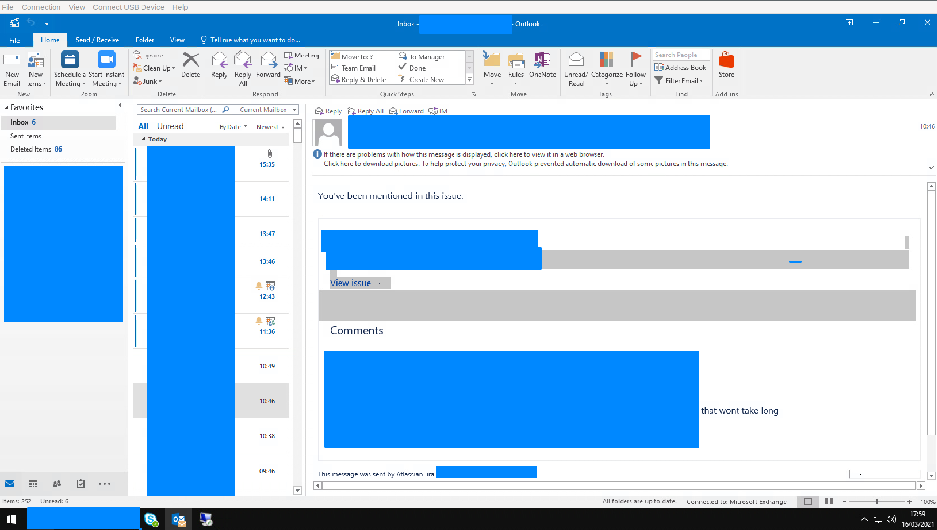Image resolution: width=937 pixels, height=530 pixels.
Task: Adjust the zoom slider handle
Action: point(877,502)
